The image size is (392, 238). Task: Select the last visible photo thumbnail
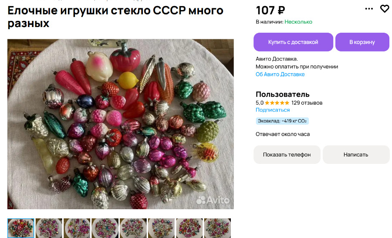pos(217,228)
